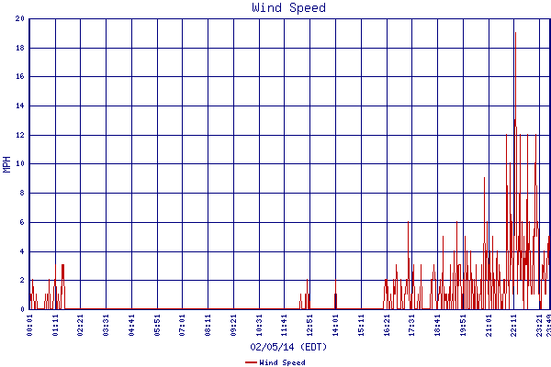Click the 21:01 time label
This screenshot has width=551, height=367.
(x=489, y=325)
